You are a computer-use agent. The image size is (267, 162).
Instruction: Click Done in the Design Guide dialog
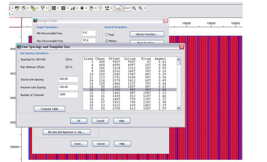79,144
